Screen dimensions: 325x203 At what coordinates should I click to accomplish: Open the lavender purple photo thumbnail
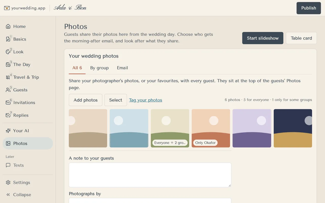252,128
